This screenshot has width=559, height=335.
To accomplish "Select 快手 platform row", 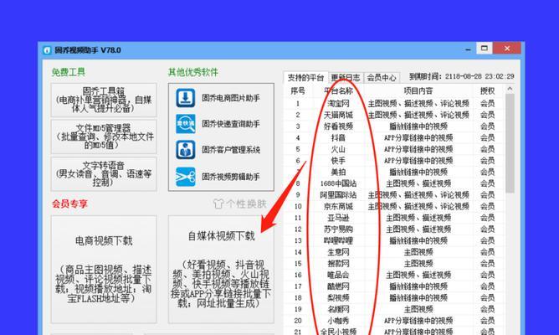I will pos(394,161).
